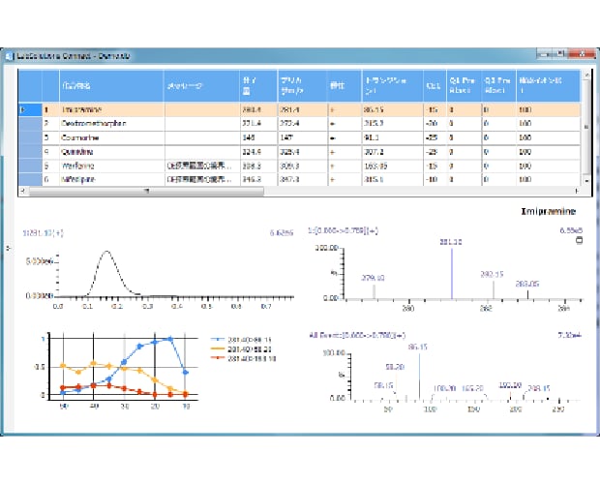Select the Dextromethorphan compound row
600x484 pixels.
click(300, 124)
